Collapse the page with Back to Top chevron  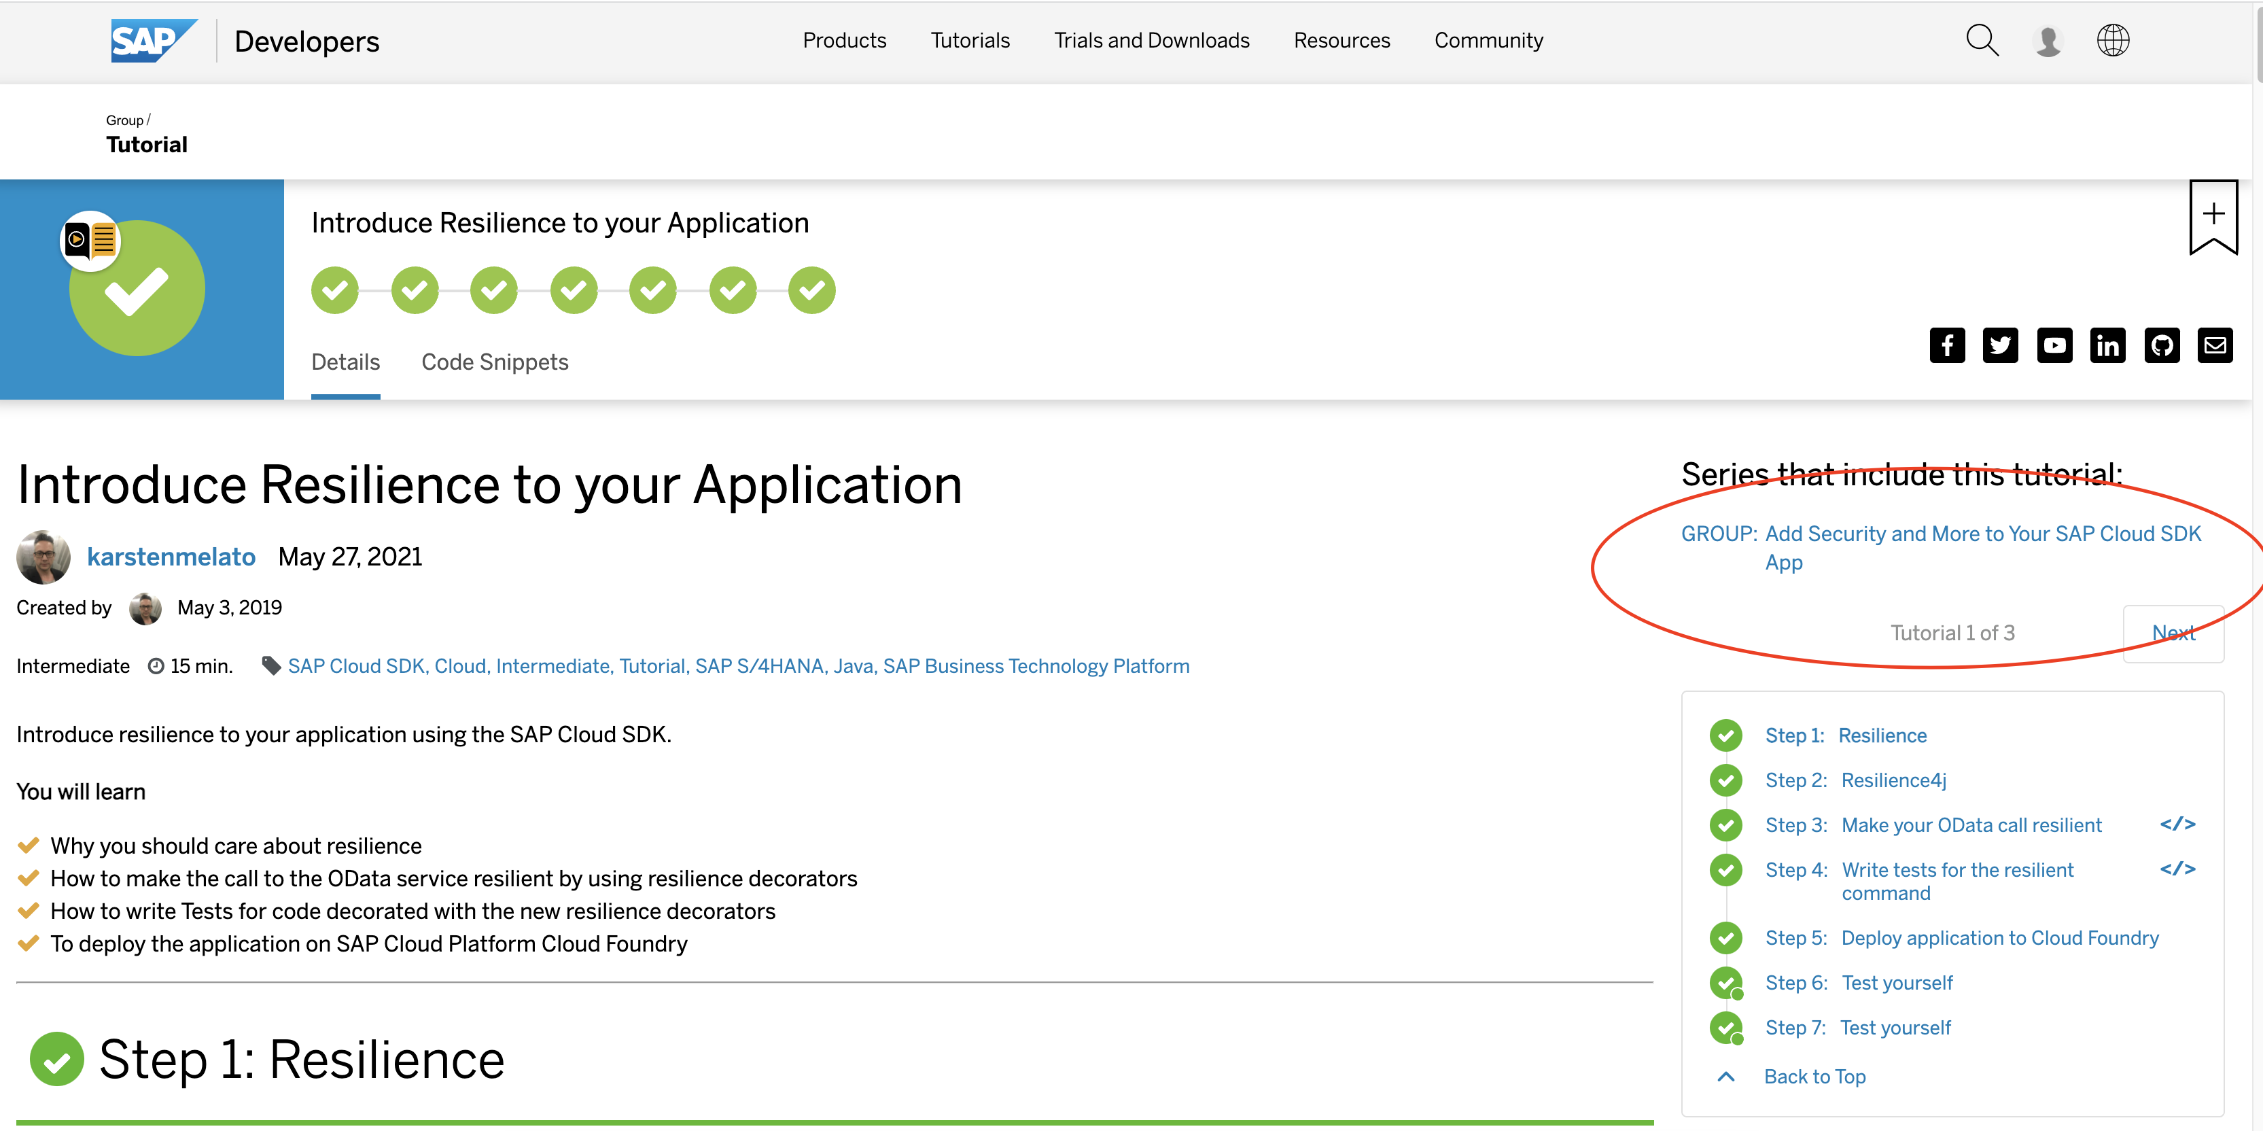(x=1725, y=1076)
